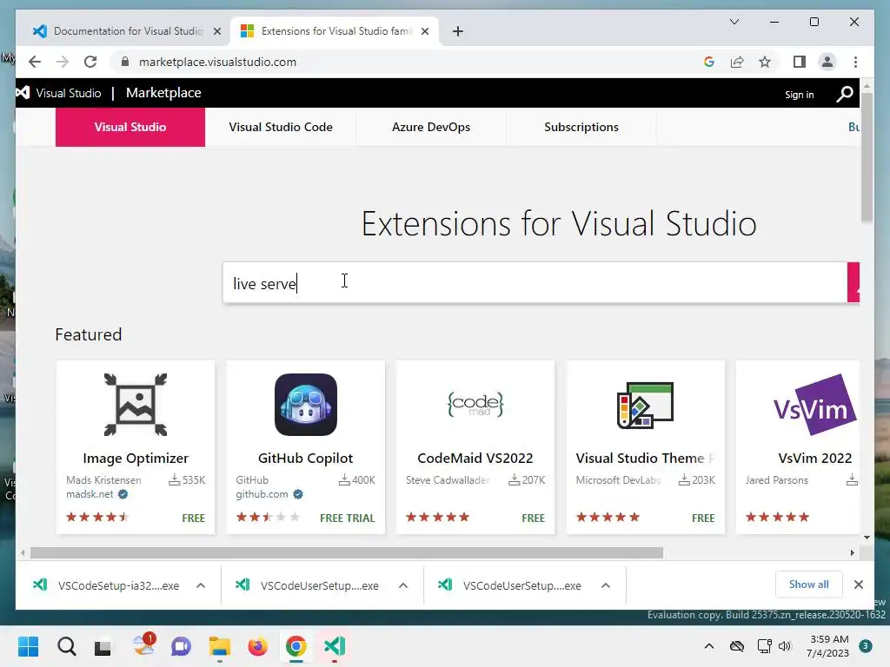The height and width of the screenshot is (667, 890).
Task: Click the Chrome taskbar icon
Action: (x=296, y=646)
